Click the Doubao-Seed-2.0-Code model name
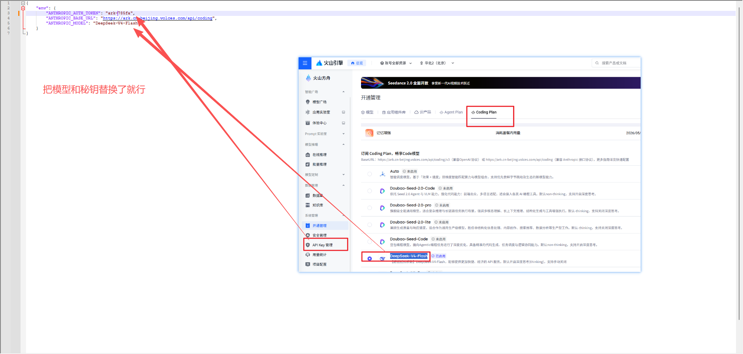This screenshot has height=354, width=743. coord(412,188)
